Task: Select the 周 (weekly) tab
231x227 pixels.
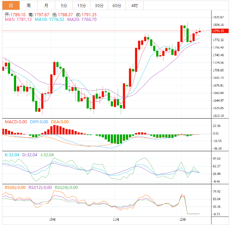Action: point(29,5)
